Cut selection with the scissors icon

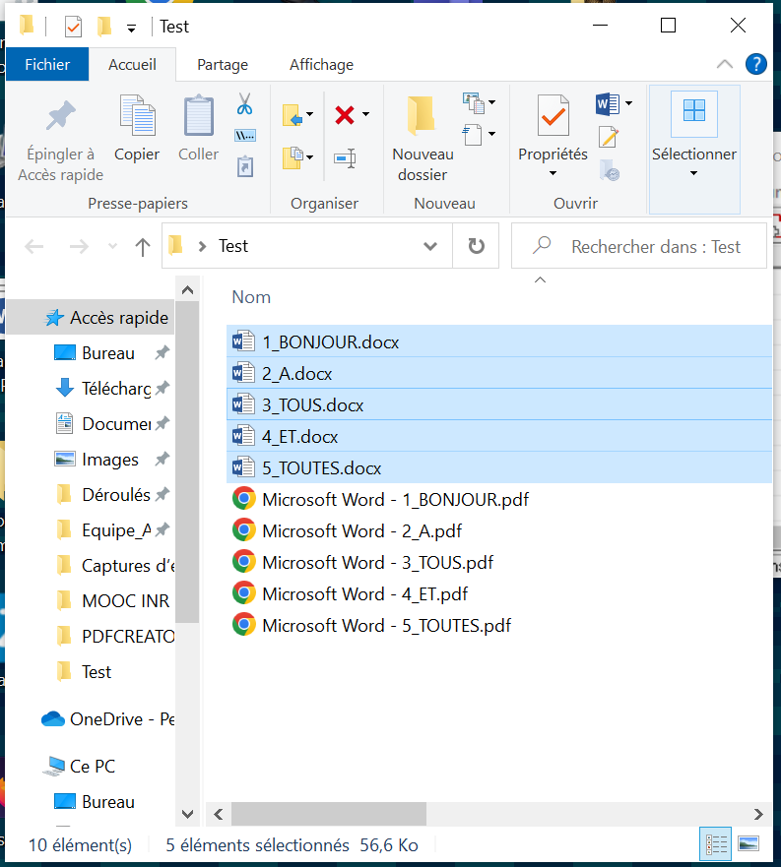[x=244, y=103]
